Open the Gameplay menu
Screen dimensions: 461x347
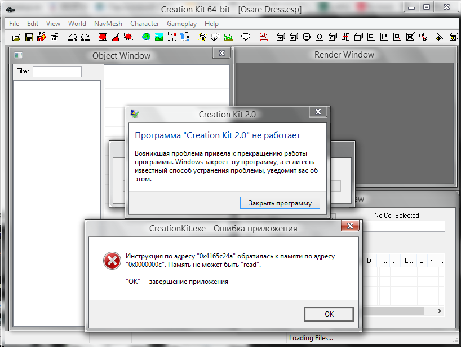tap(181, 24)
